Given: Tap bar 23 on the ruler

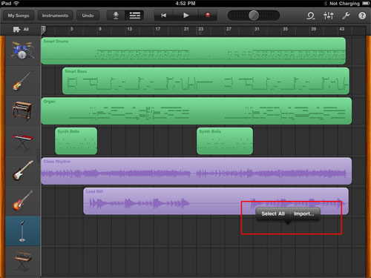Looking at the screenshot, I should coord(201,29).
